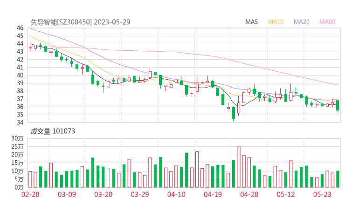Click the last green volume bar on the right

click(x=338, y=179)
